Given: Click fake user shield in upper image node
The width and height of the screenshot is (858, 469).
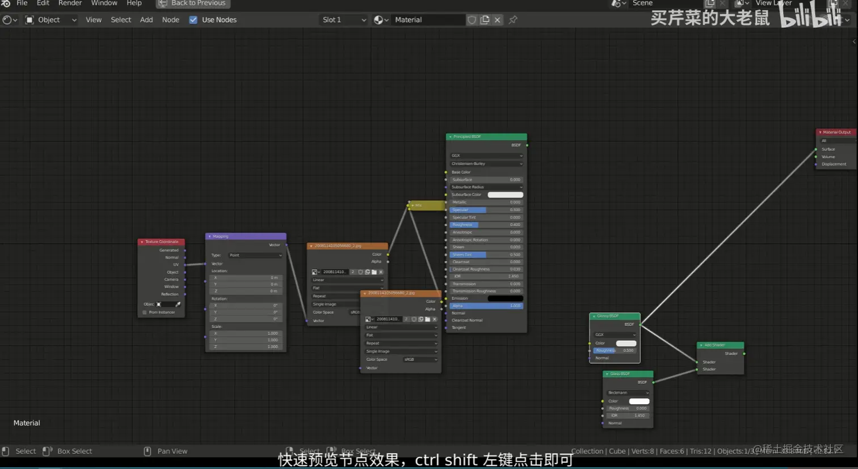Looking at the screenshot, I should (x=360, y=272).
